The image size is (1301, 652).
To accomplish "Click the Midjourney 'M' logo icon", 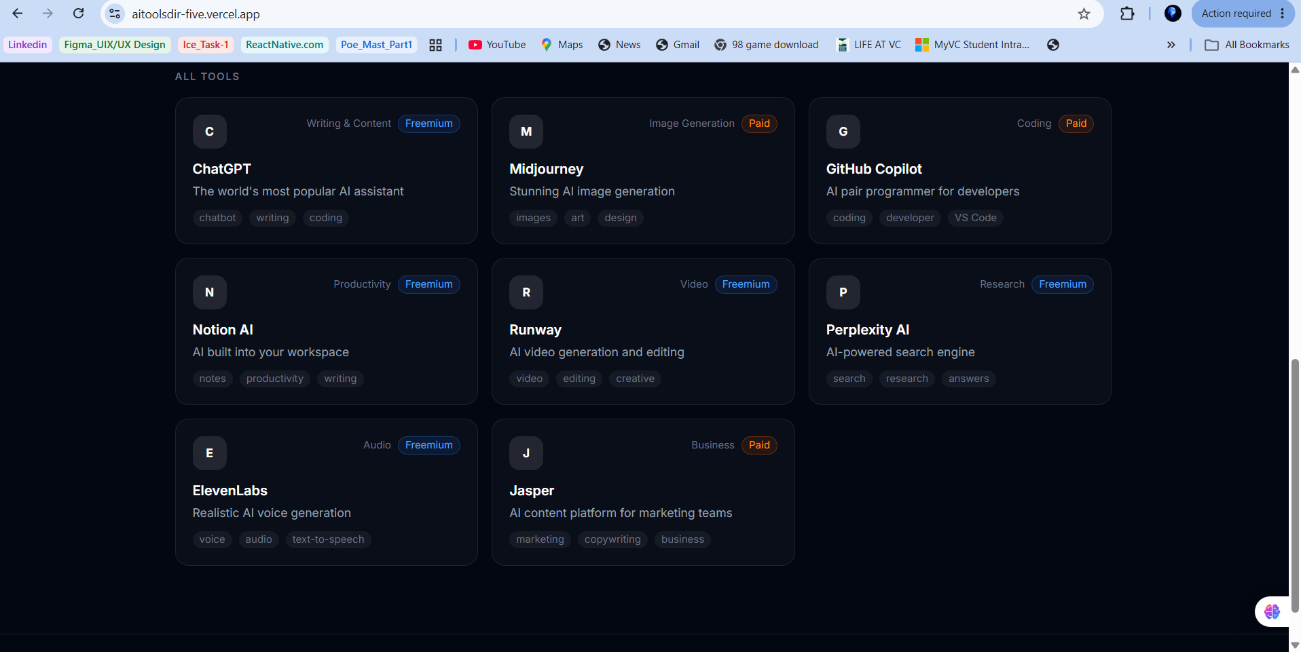I will [x=526, y=132].
